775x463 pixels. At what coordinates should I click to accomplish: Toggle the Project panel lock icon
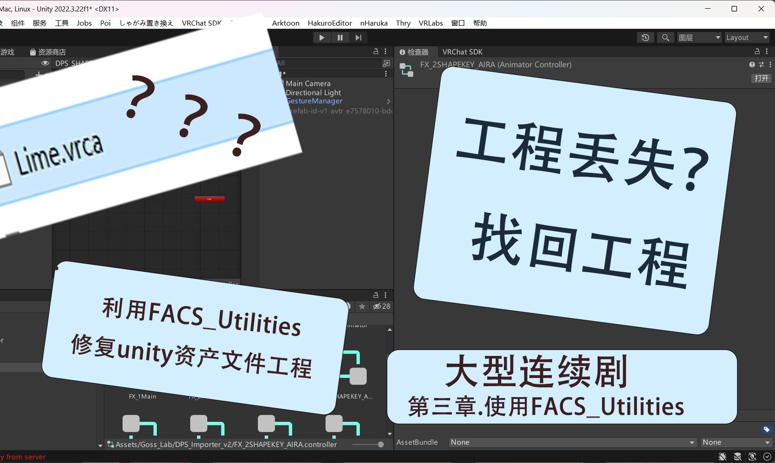[376, 295]
